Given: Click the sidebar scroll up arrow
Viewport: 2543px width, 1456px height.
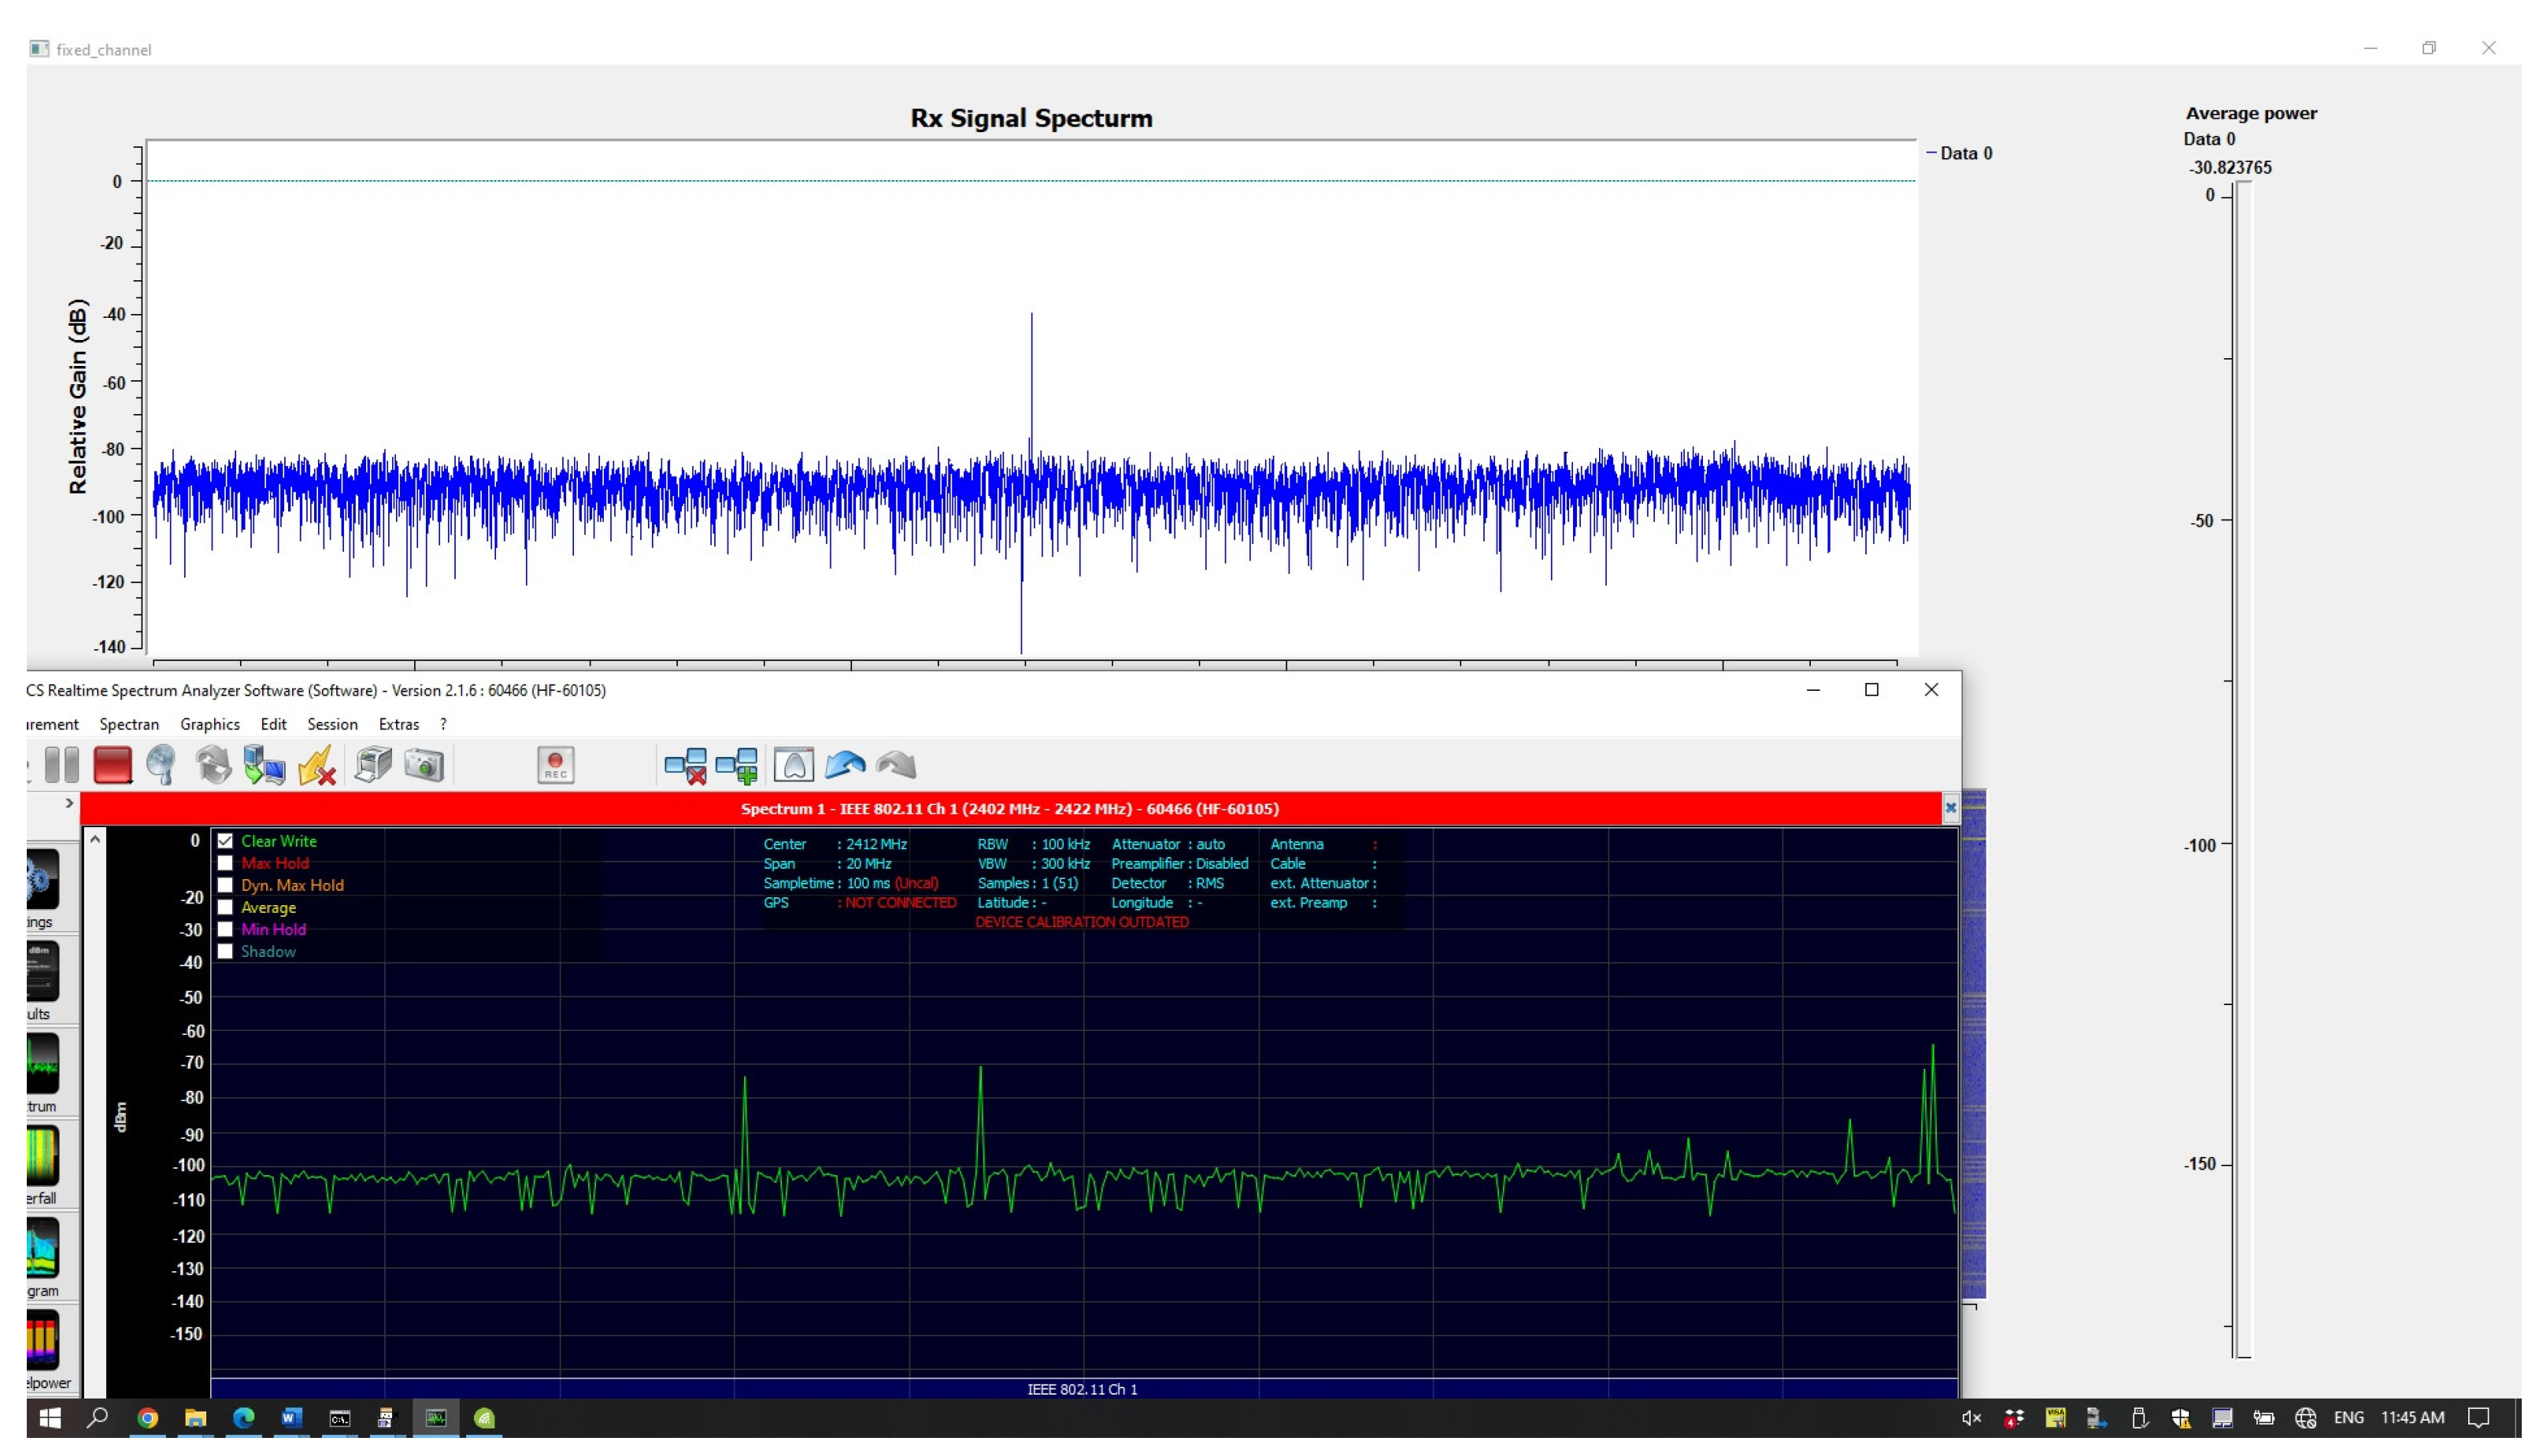Looking at the screenshot, I should (95, 840).
